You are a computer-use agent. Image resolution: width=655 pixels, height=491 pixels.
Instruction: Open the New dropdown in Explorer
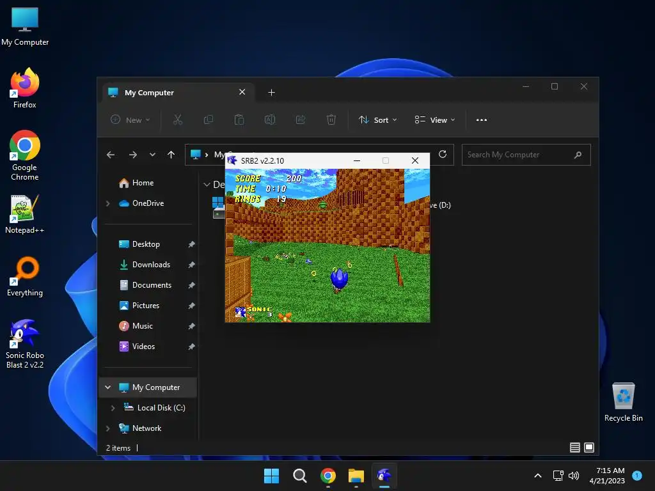point(130,120)
